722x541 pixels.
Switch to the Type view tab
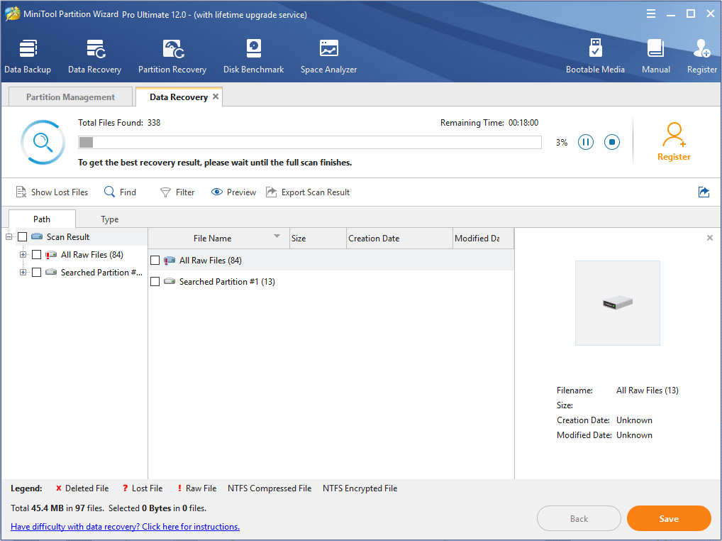click(x=110, y=219)
